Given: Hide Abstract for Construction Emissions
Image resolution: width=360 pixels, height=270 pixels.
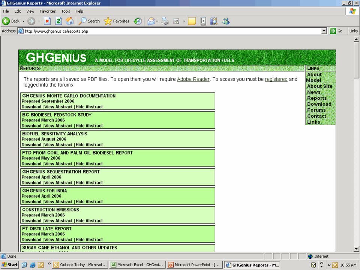Looking at the screenshot, I should [x=89, y=221].
